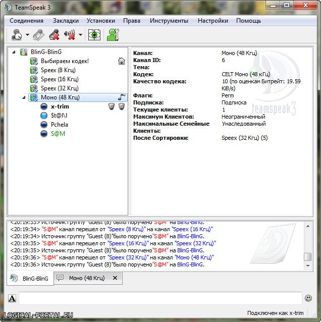
Task: Open the Установки menu
Action: pyautogui.click(x=100, y=21)
